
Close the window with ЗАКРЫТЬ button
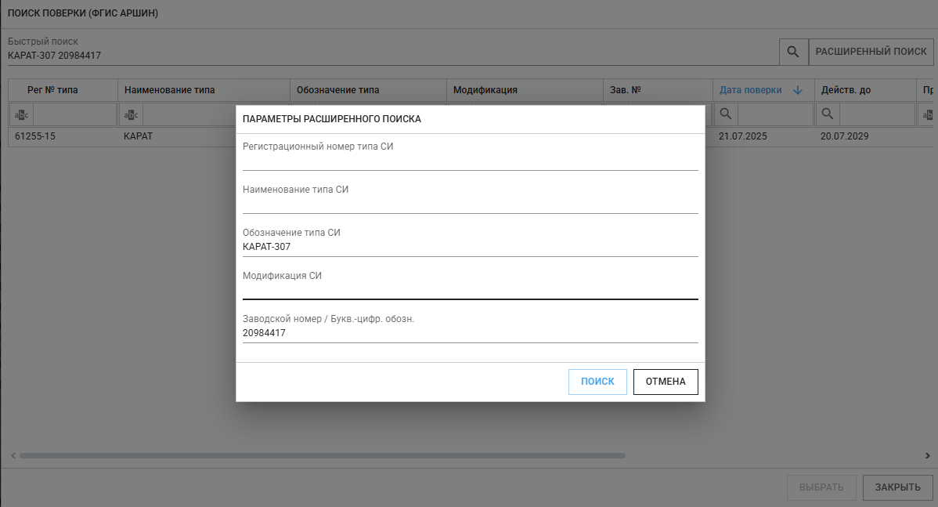point(897,487)
